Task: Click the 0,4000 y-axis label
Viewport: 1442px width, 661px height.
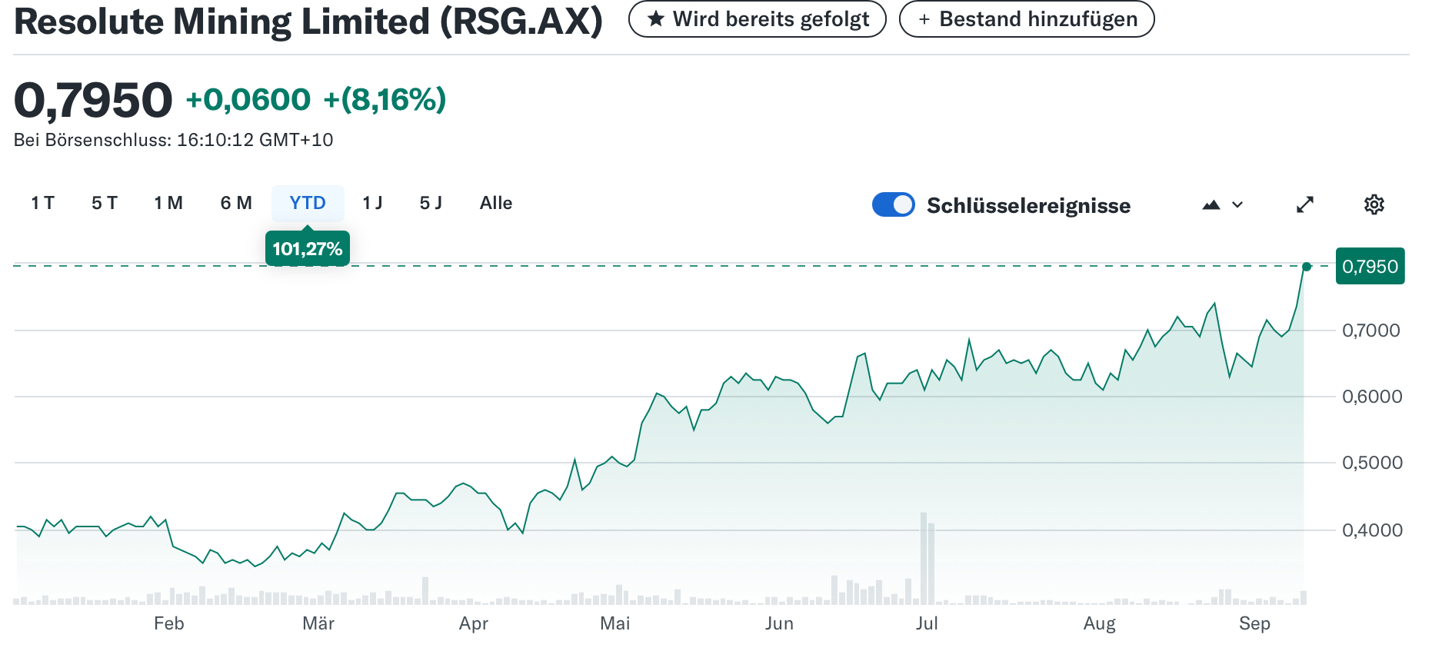Action: [1372, 530]
